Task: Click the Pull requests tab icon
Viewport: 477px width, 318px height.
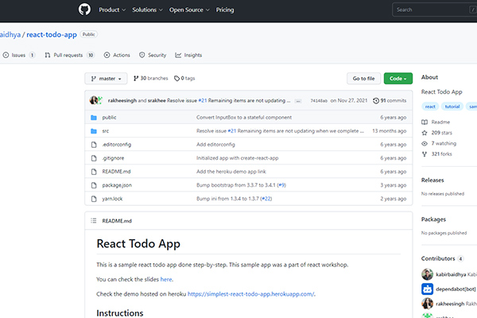Action: [48, 55]
